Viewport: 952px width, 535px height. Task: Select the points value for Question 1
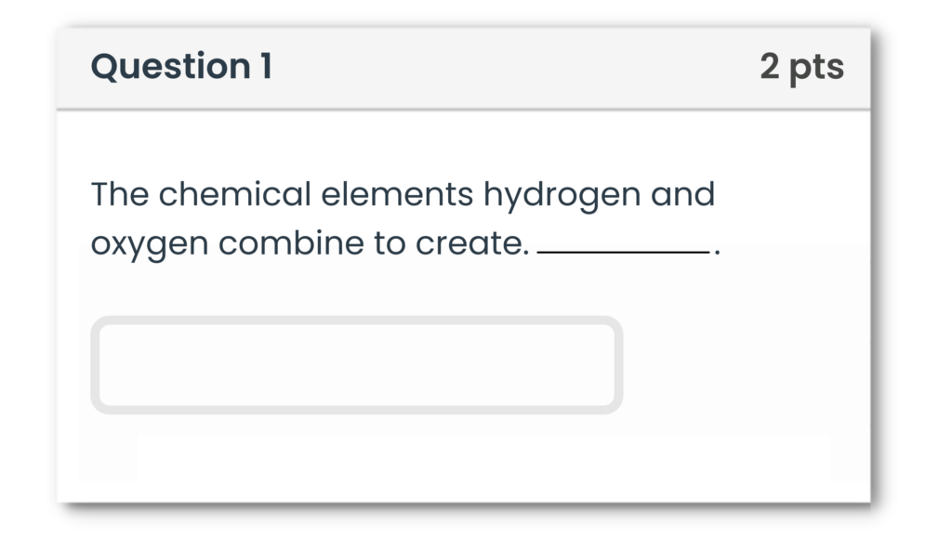[802, 65]
